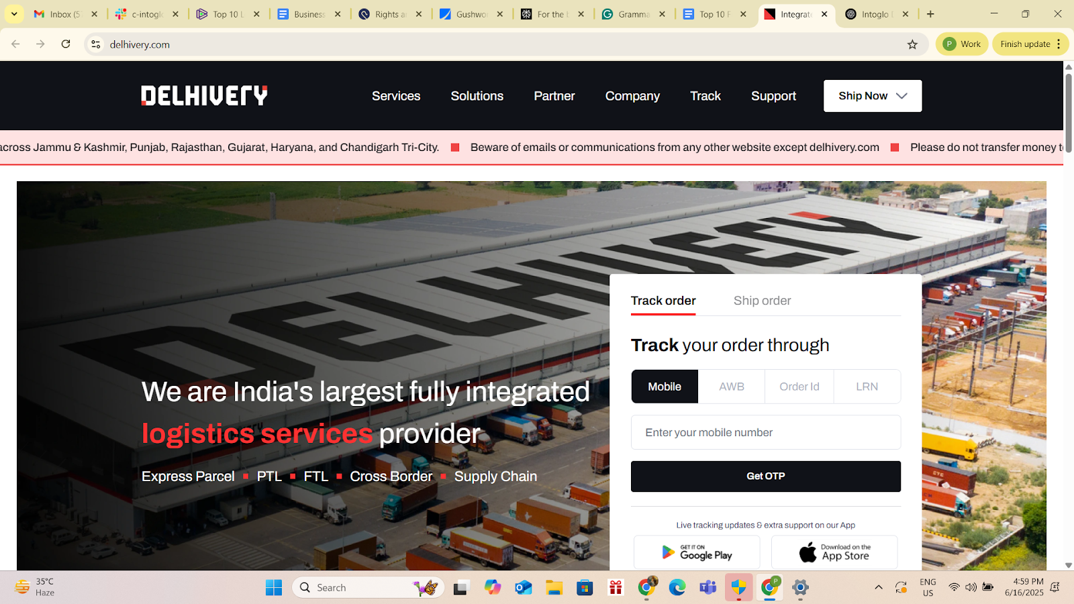Open Microsoft Store from the taskbar
This screenshot has width=1074, height=604.
[x=585, y=588]
